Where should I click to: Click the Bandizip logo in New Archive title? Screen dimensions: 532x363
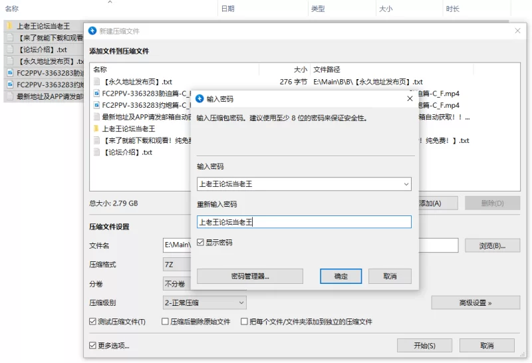coord(92,31)
